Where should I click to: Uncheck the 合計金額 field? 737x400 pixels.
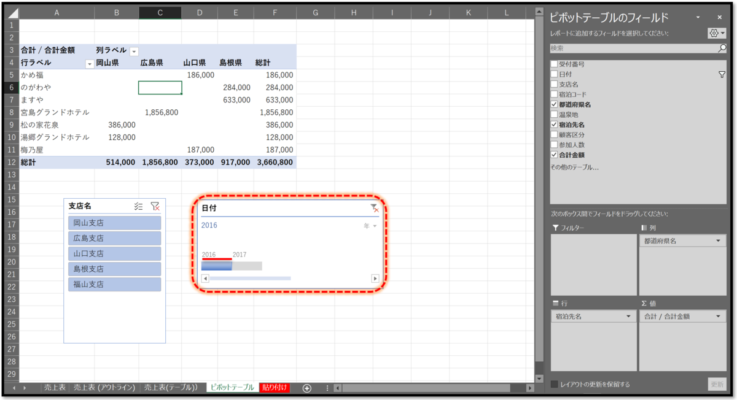tap(555, 155)
